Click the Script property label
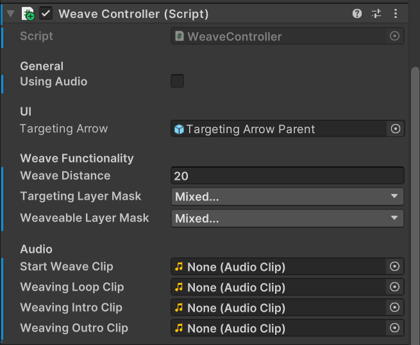Viewport: 420px width, 345px height. click(37, 36)
